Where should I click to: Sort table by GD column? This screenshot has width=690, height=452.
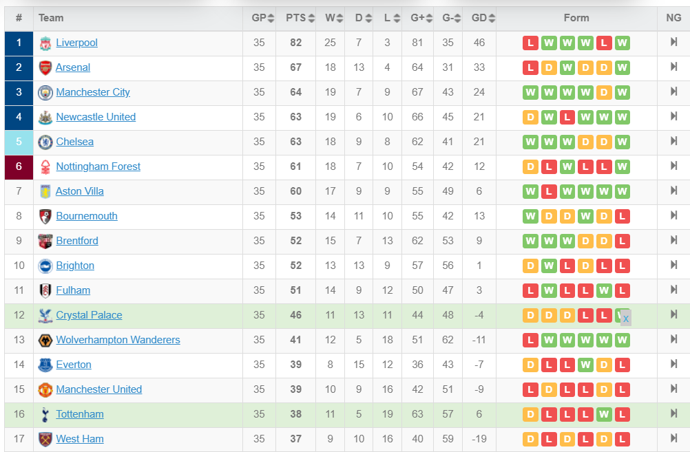click(483, 18)
